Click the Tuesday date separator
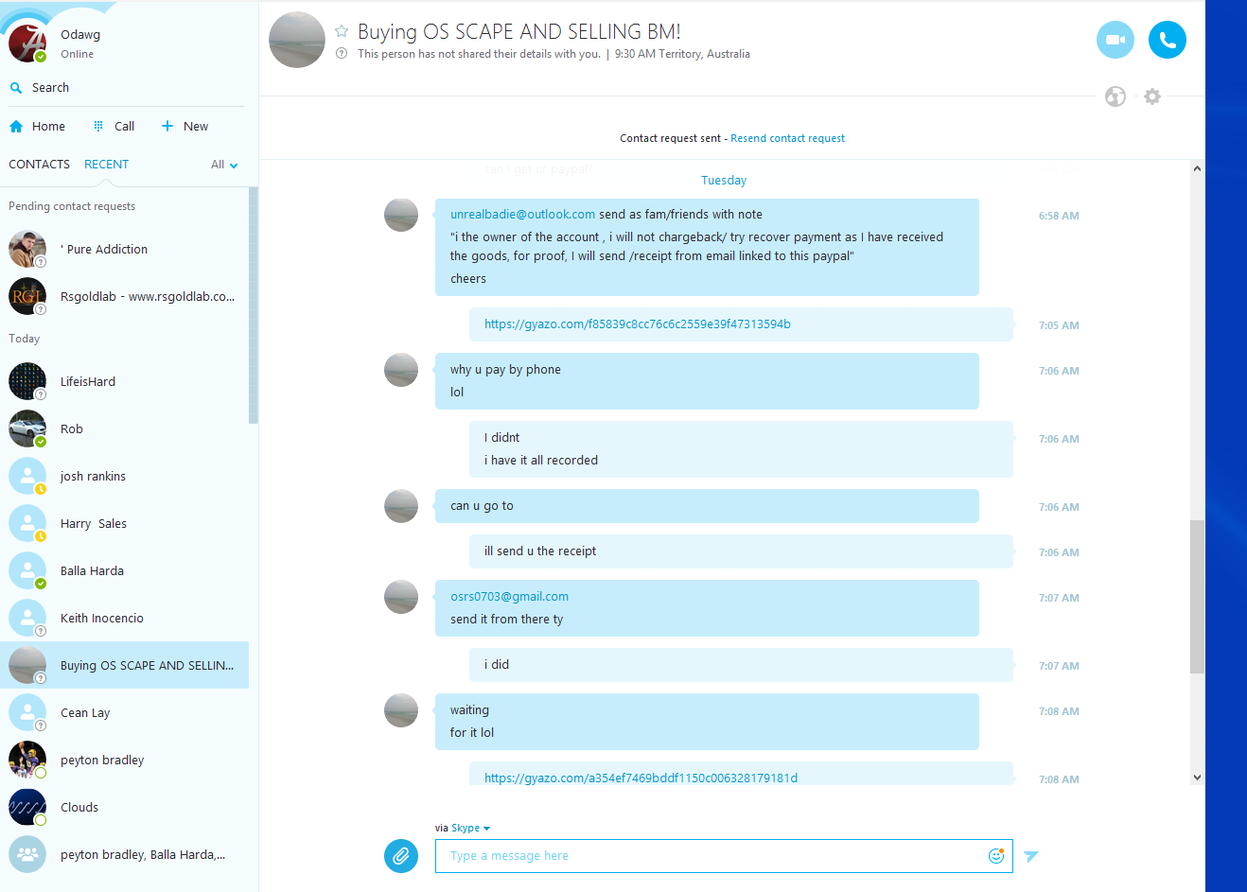Image resolution: width=1247 pixels, height=892 pixels. (724, 180)
